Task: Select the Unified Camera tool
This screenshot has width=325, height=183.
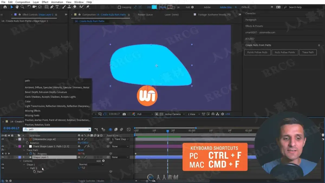Action: [34, 7]
